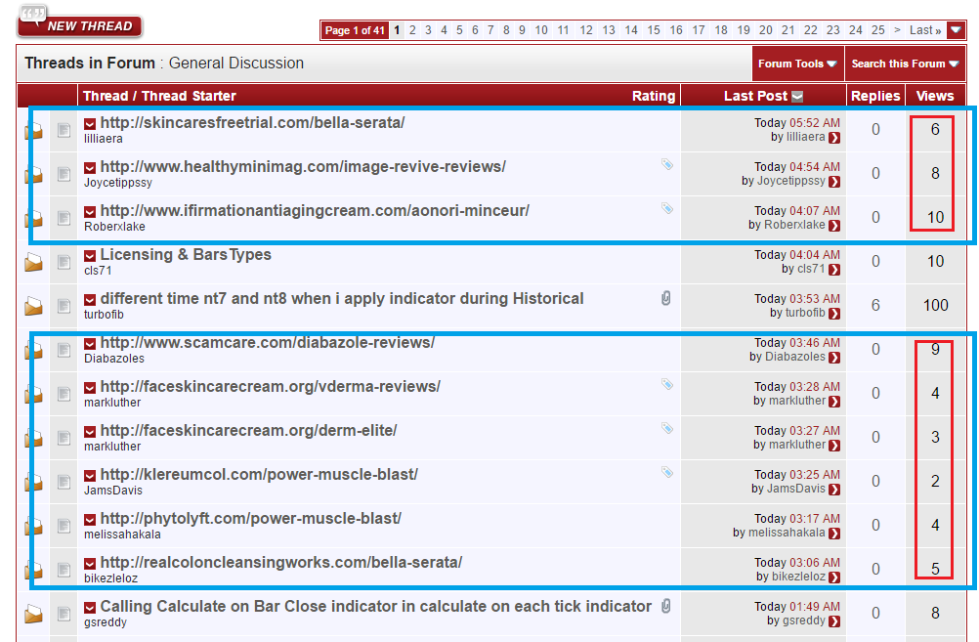
Task: Click folder status icon for Licensing thread
Action: (34, 262)
